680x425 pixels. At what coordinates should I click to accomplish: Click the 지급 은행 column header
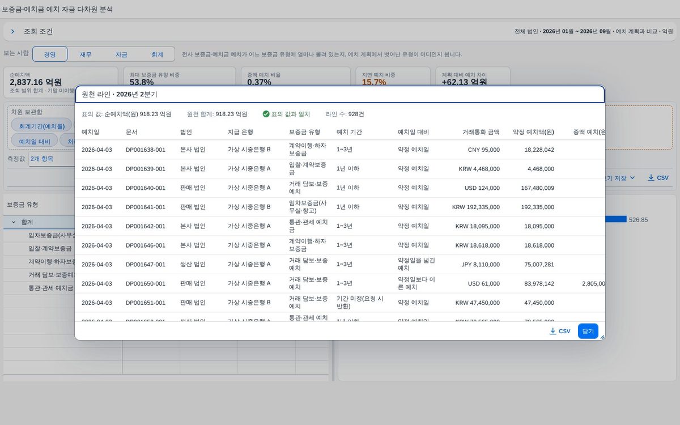[x=240, y=132]
